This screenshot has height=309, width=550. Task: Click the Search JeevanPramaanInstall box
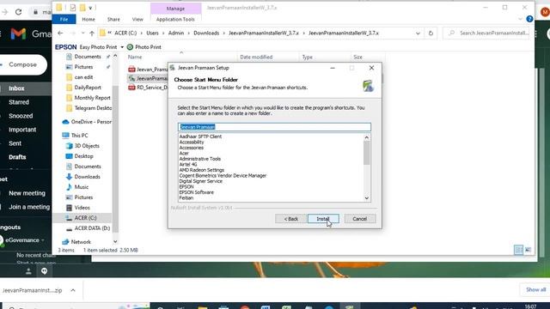[487, 33]
